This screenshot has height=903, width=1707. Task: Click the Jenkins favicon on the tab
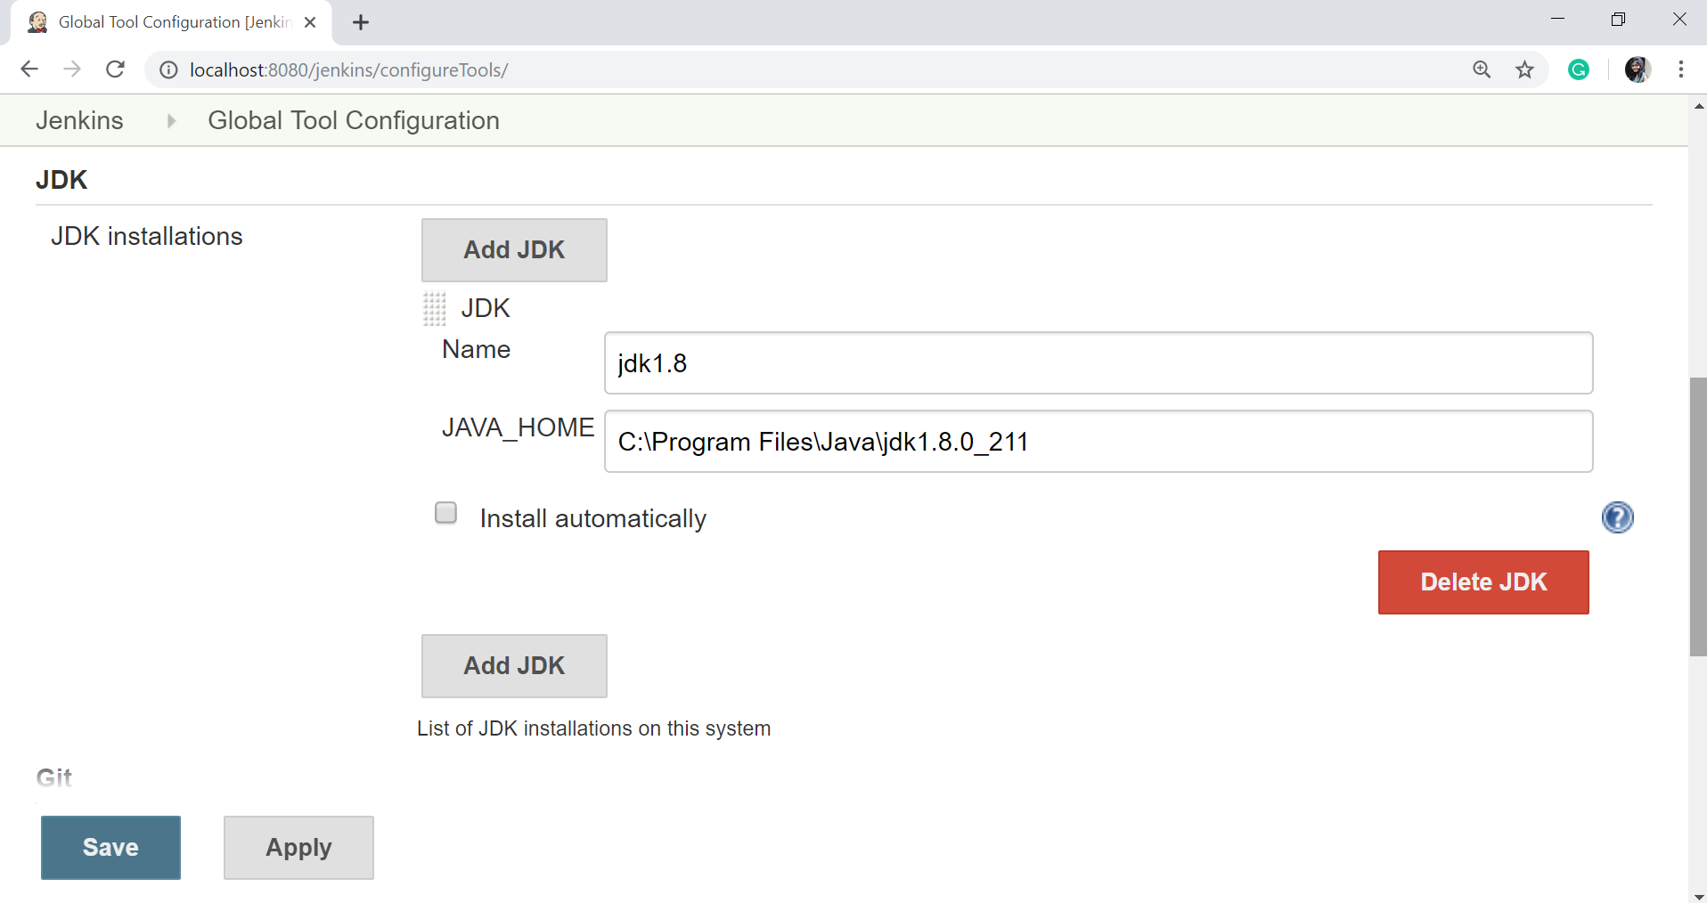tap(37, 22)
